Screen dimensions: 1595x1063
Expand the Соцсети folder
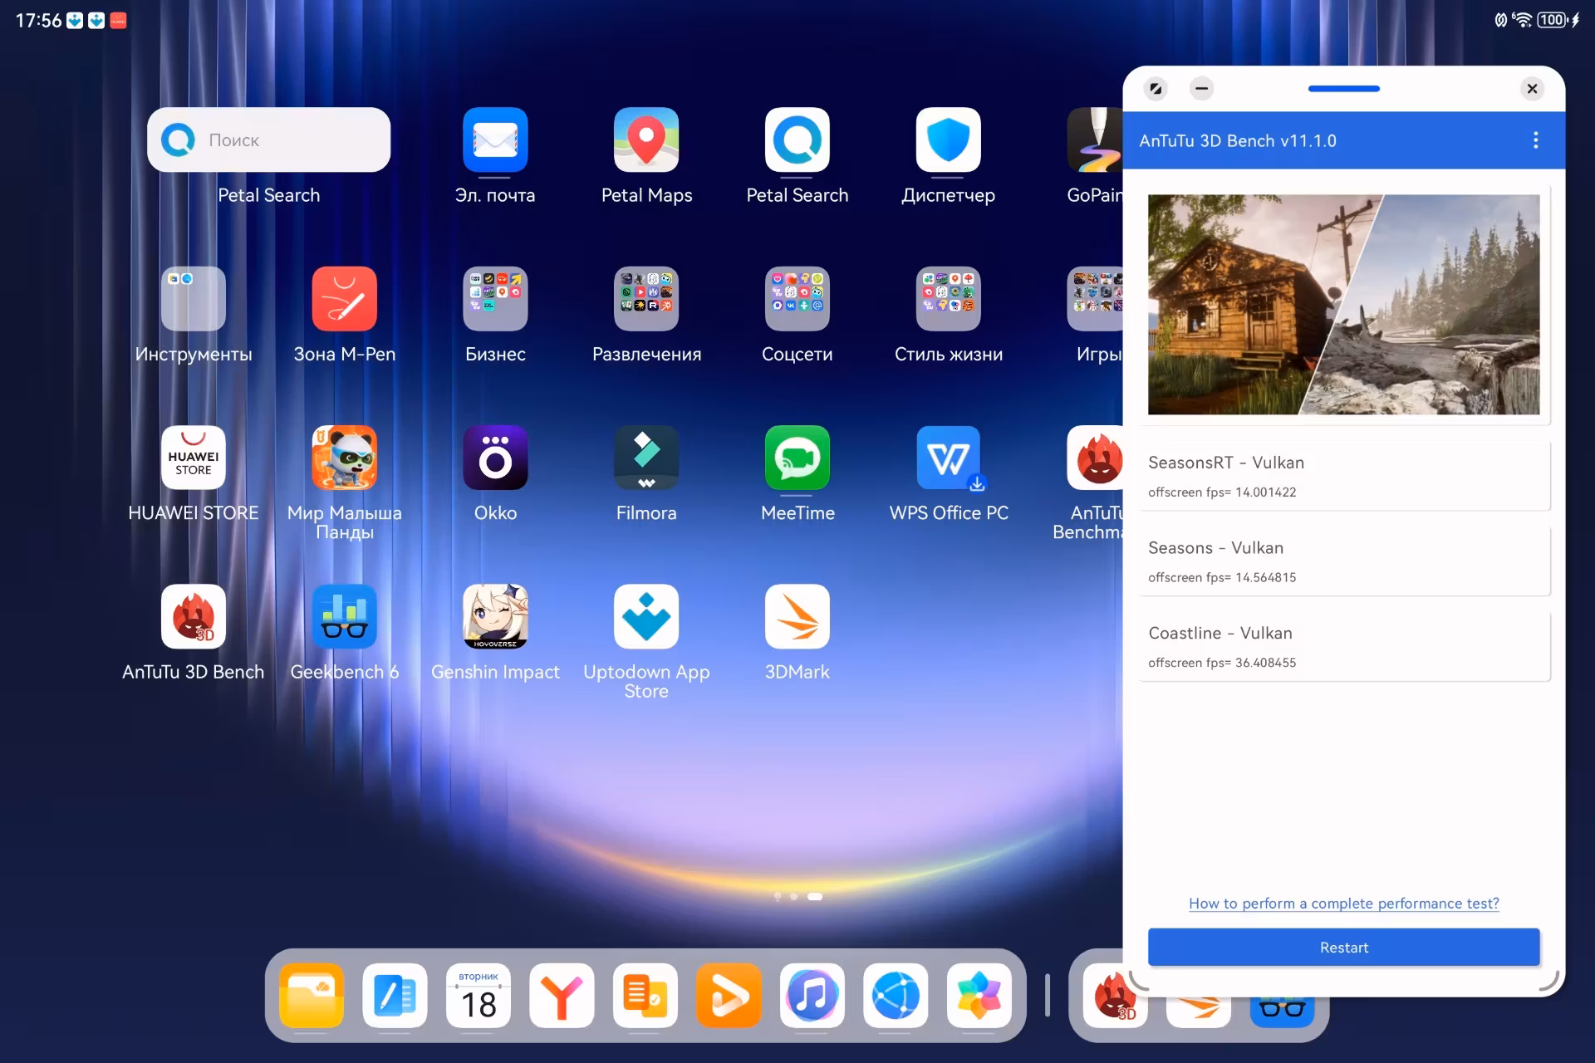tap(797, 299)
